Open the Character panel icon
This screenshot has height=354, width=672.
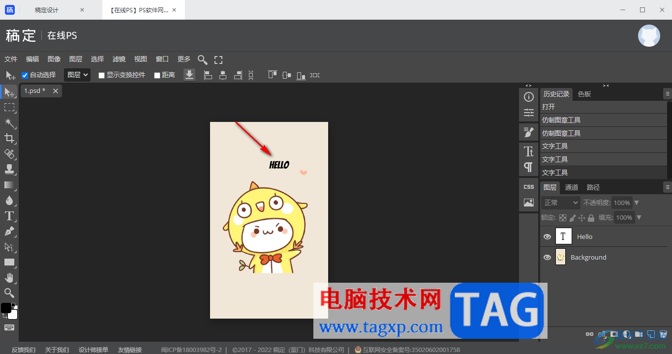[x=529, y=151]
